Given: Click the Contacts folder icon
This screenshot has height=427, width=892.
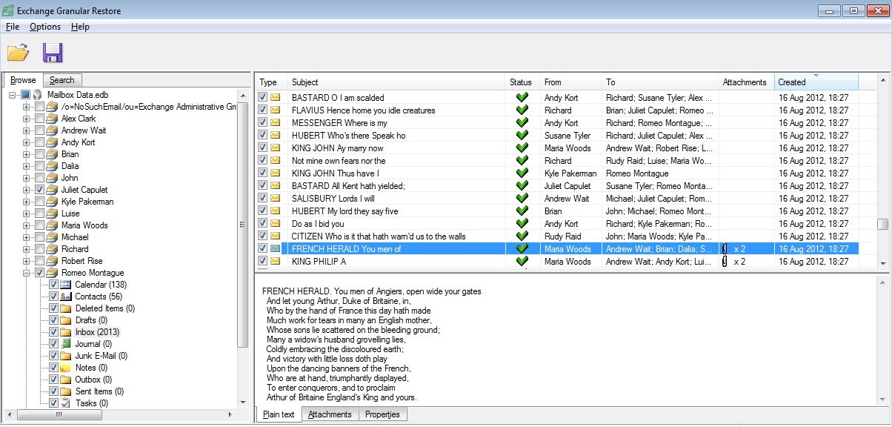Looking at the screenshot, I should point(65,297).
